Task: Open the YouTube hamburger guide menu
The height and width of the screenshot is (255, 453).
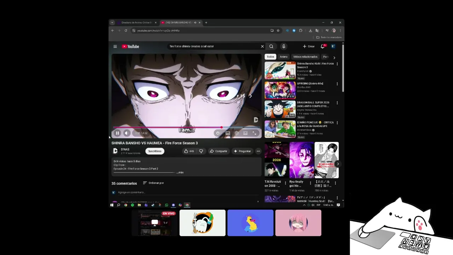Action: (115, 46)
